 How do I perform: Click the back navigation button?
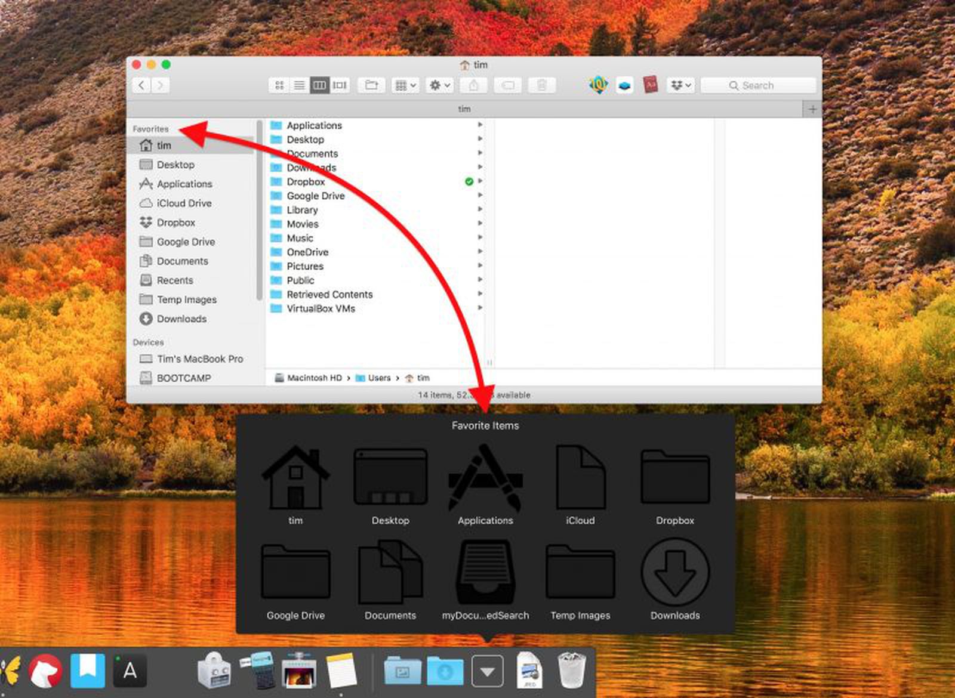click(141, 85)
